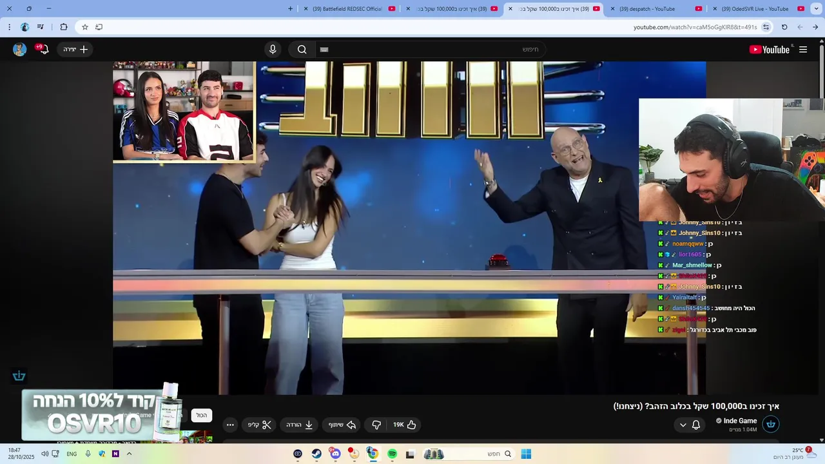825x464 pixels.
Task: Open the YouTube account avatar menu
Action: pos(20,50)
